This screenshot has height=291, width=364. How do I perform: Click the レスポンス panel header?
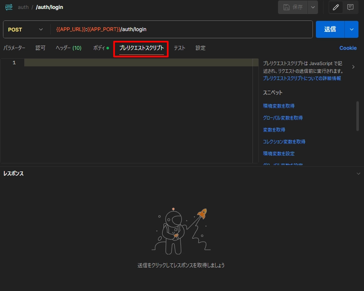[x=14, y=174]
